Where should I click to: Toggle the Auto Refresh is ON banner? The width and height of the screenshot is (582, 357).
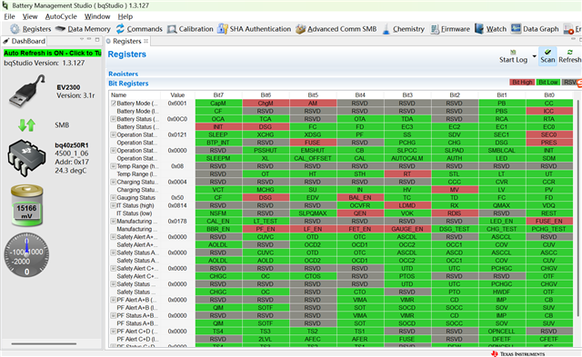coord(53,53)
